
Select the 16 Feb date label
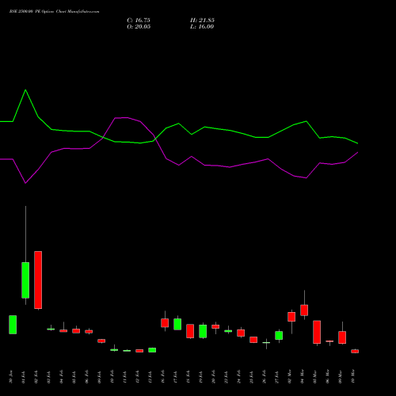coord(163,377)
